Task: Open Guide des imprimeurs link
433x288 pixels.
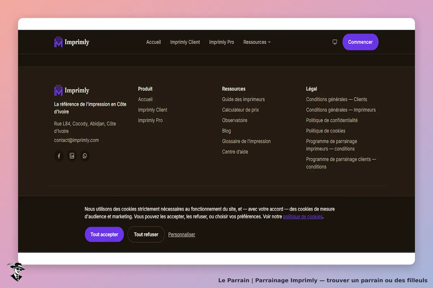Action: (x=244, y=99)
